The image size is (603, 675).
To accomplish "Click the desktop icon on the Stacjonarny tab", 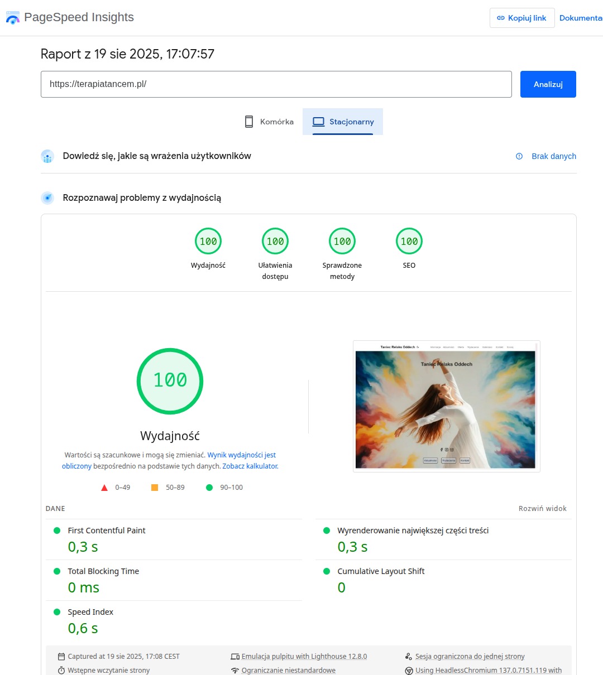I will point(319,120).
